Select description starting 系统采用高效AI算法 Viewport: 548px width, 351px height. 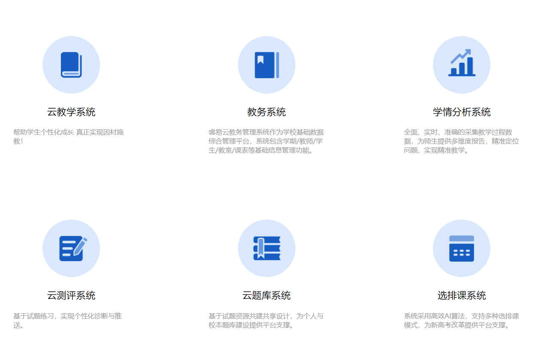(x=462, y=320)
